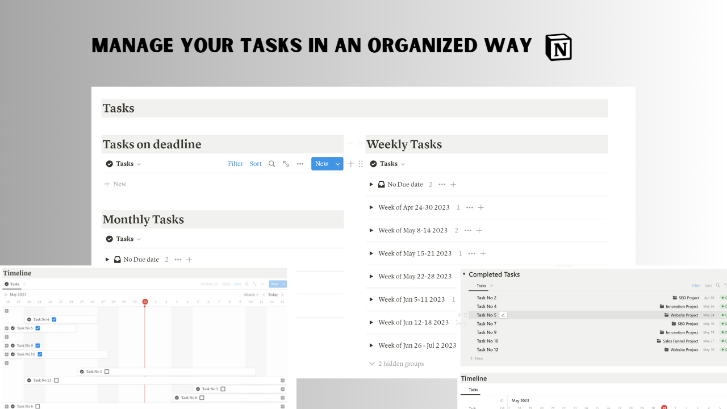
Task: Click red 31 today marker in left Timeline
Action: 145,302
